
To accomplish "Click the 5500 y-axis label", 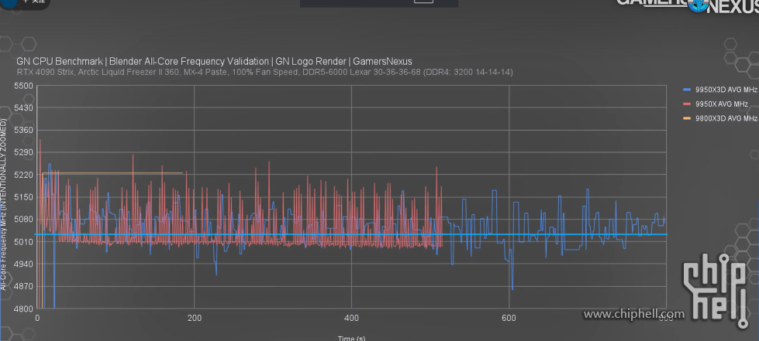I will 24,86.
